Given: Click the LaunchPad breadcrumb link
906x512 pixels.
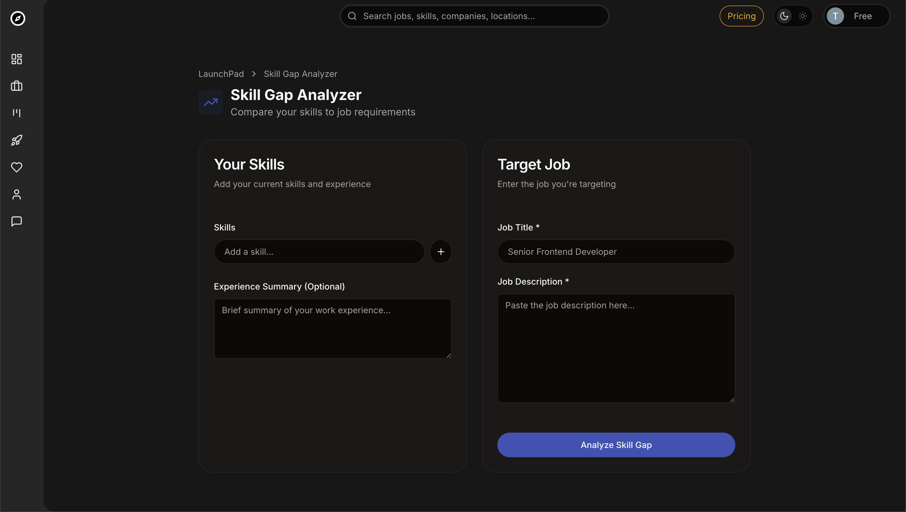Looking at the screenshot, I should (221, 74).
